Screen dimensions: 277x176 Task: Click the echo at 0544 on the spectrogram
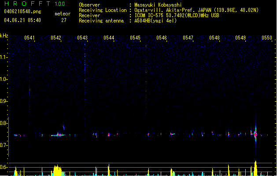point(109,135)
